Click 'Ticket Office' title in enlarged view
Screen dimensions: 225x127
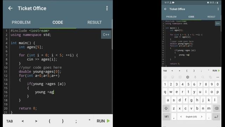tap(32, 8)
